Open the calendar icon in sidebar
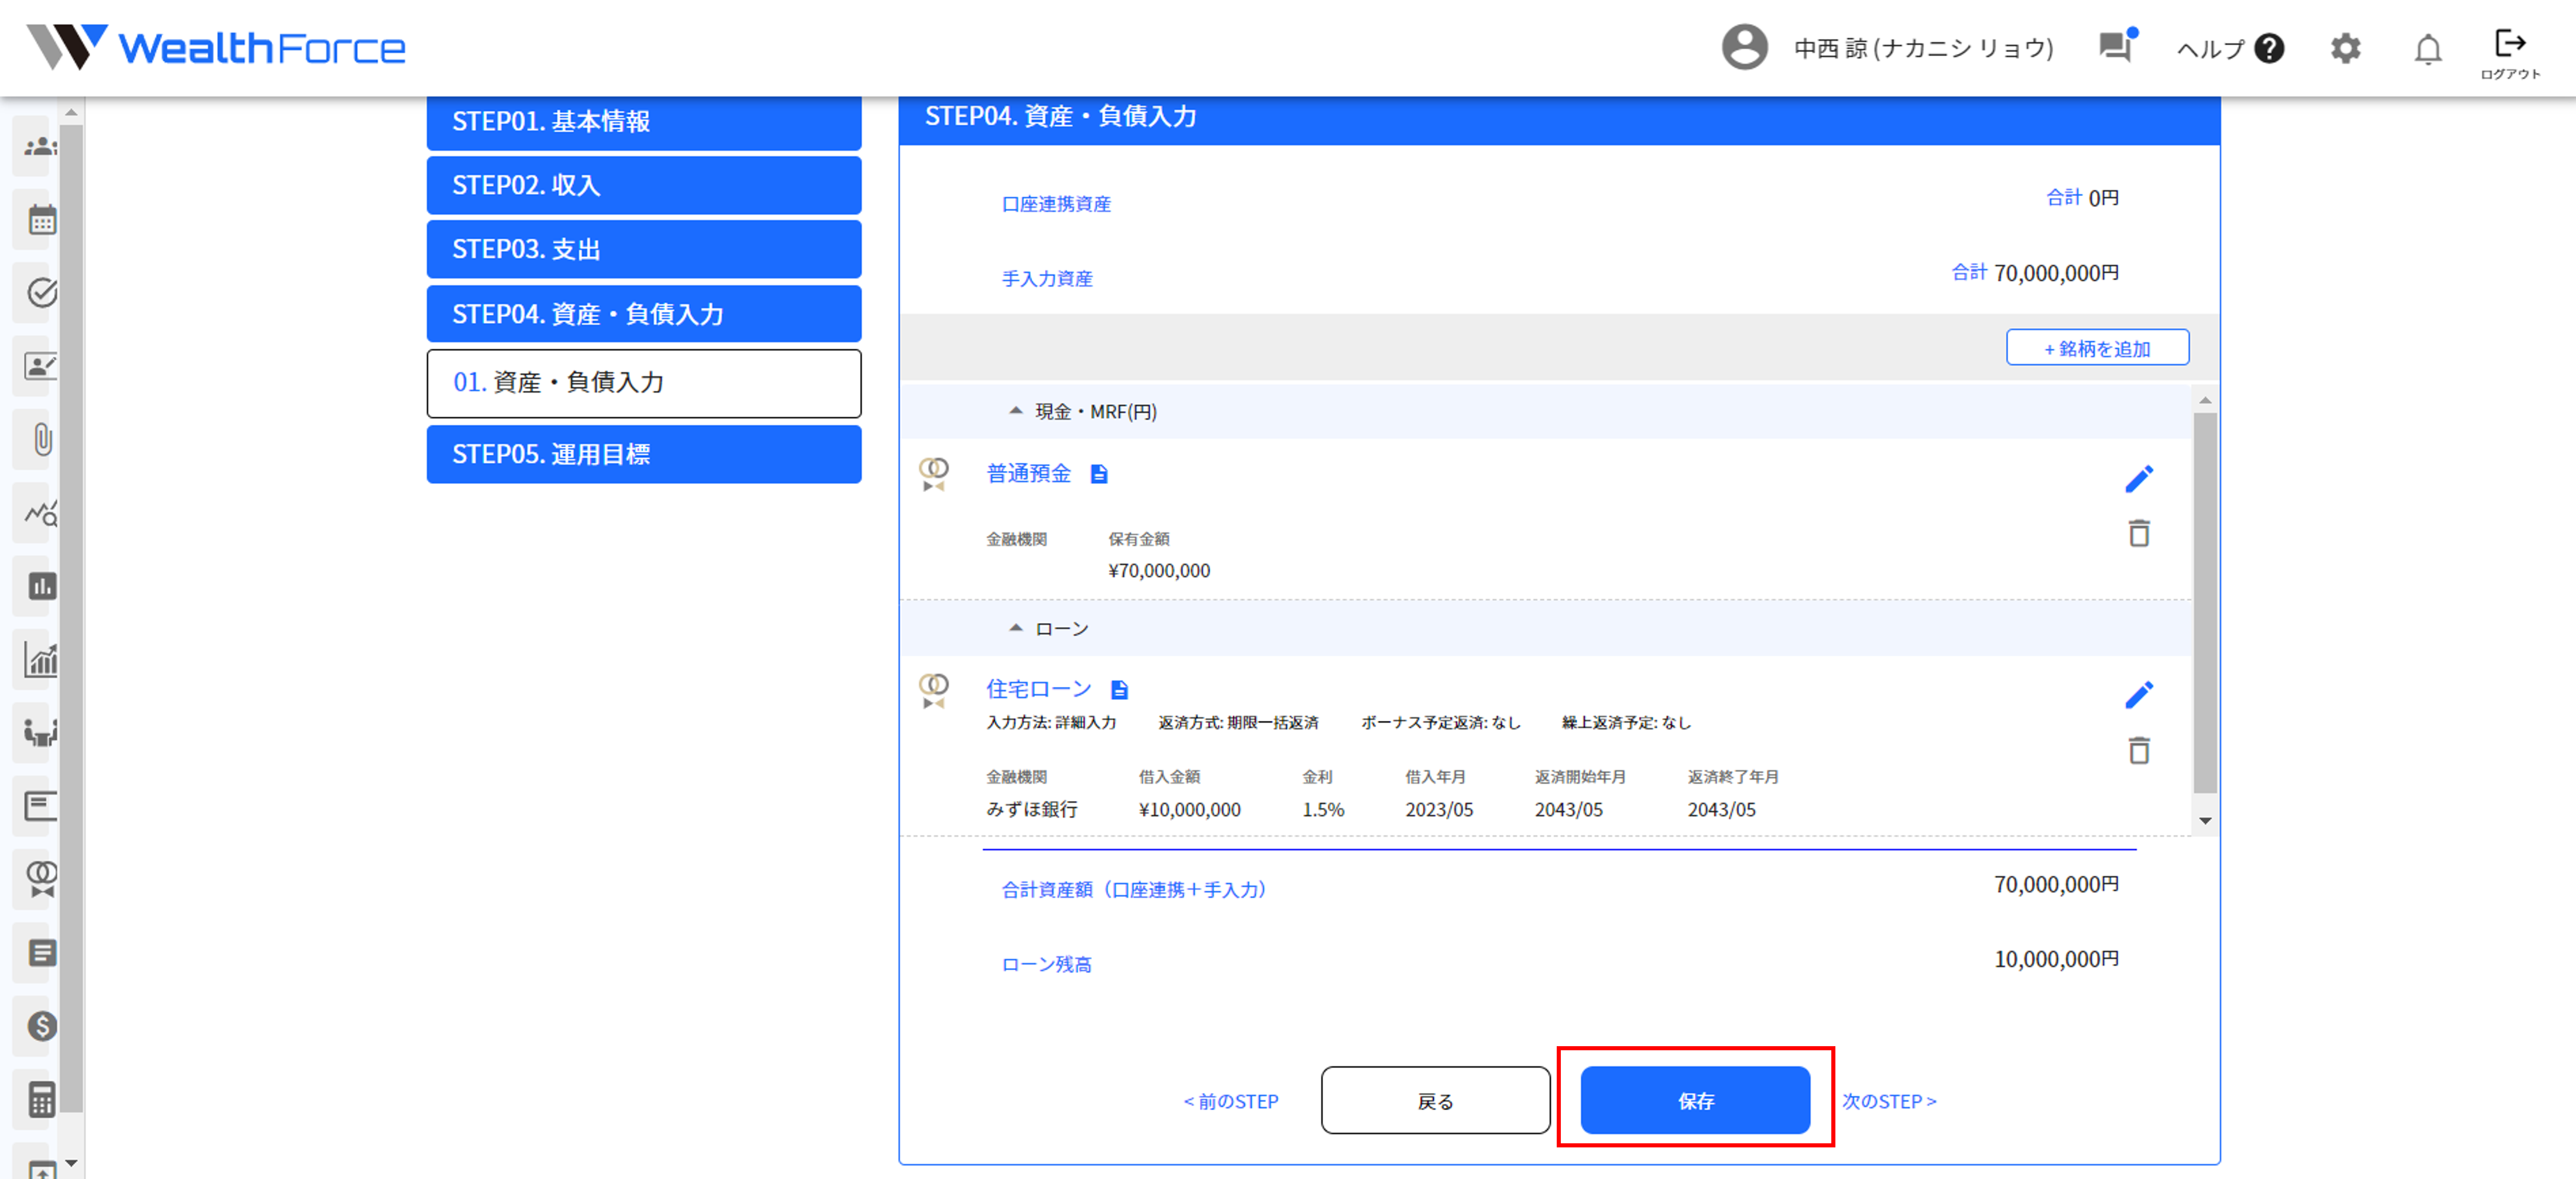This screenshot has height=1179, width=2576. (x=41, y=220)
